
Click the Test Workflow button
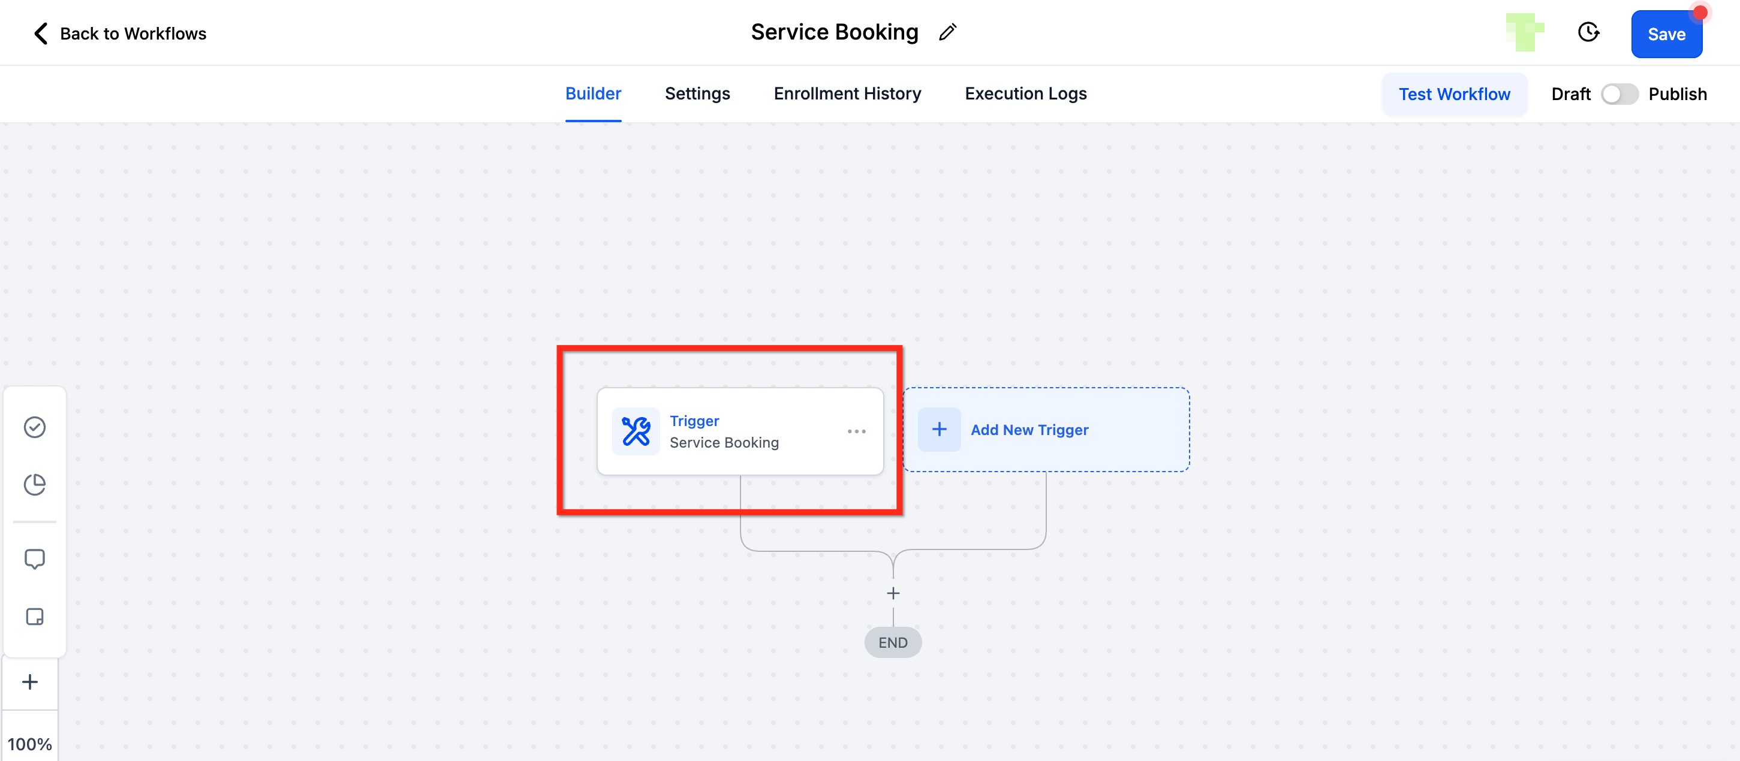(x=1454, y=95)
